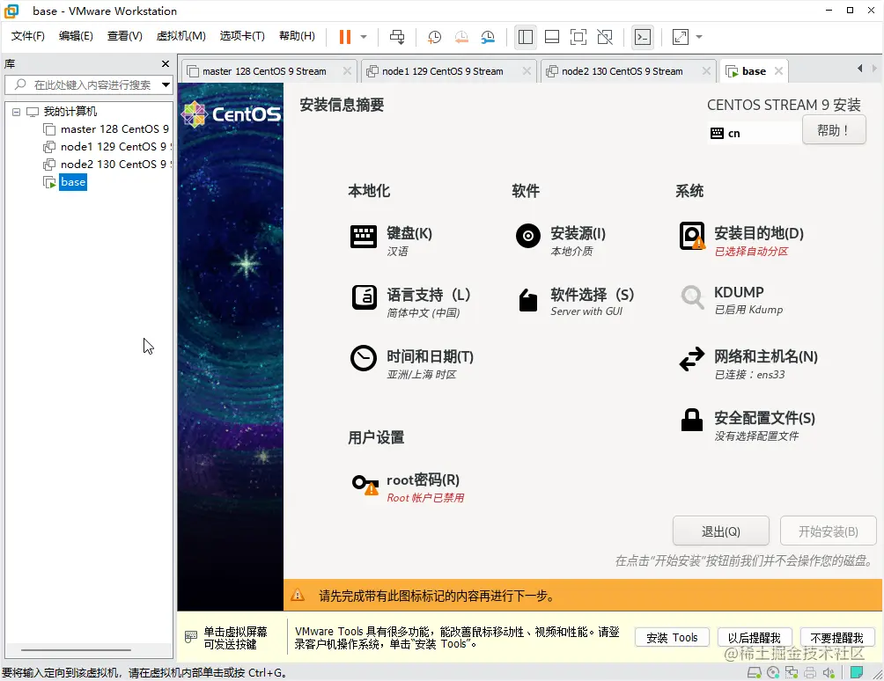The height and width of the screenshot is (681, 884).
Task: Open the library search filter dropdown
Action: [166, 85]
